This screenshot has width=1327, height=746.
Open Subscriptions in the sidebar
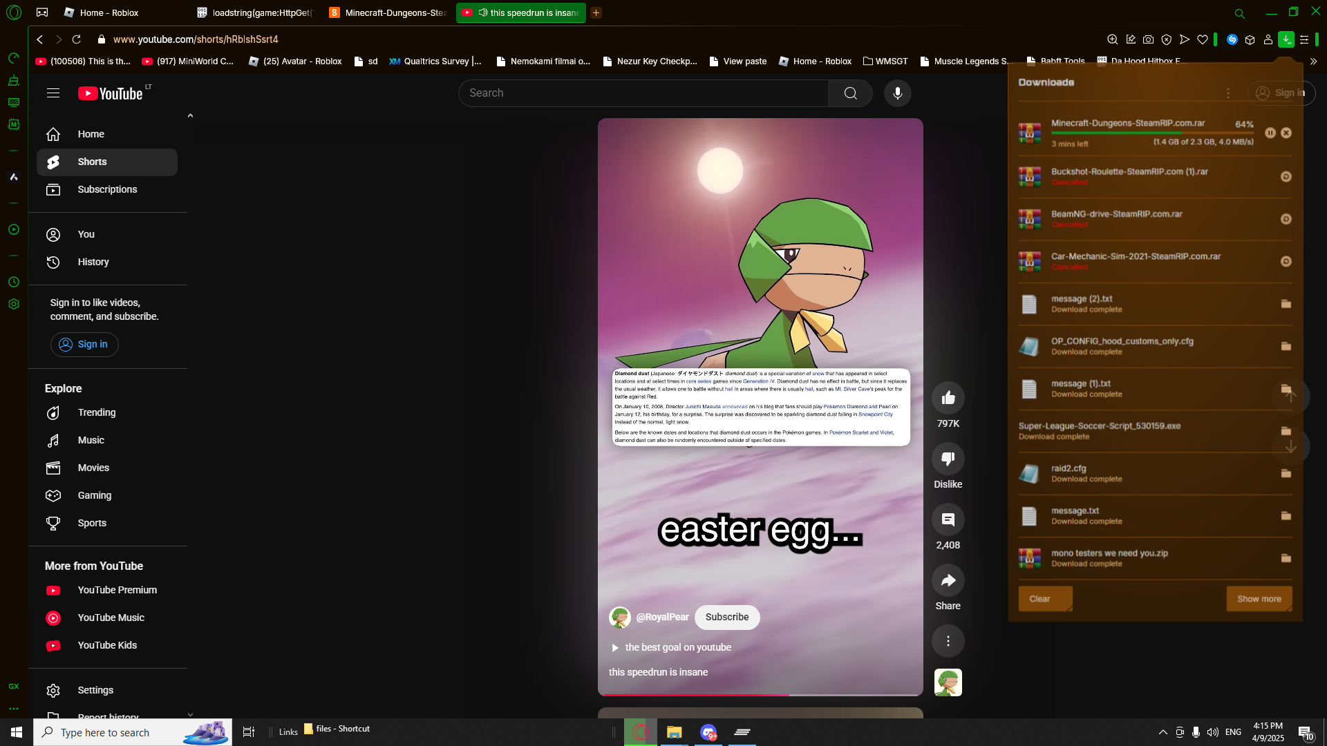107,189
